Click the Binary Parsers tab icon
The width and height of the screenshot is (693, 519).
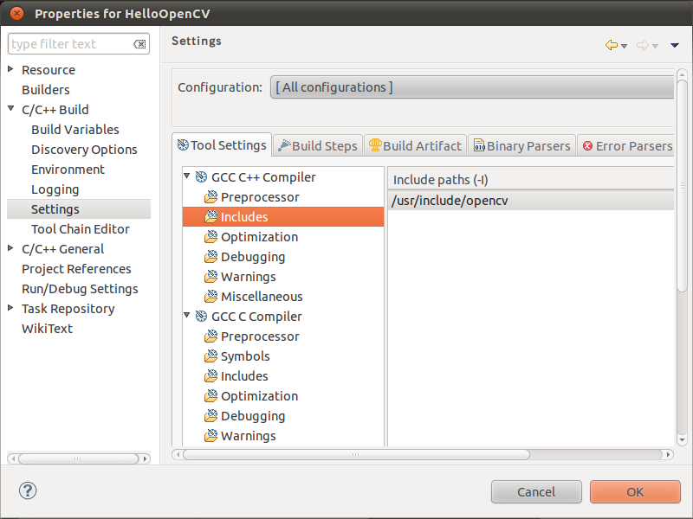(479, 145)
